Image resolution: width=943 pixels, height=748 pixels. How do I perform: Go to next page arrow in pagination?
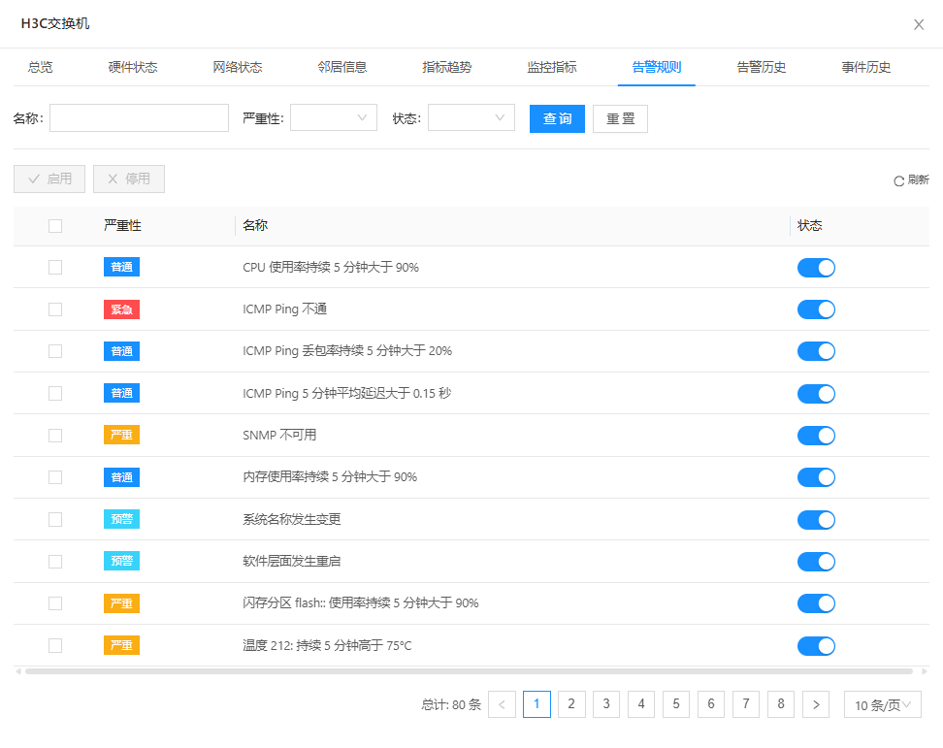[x=816, y=704]
